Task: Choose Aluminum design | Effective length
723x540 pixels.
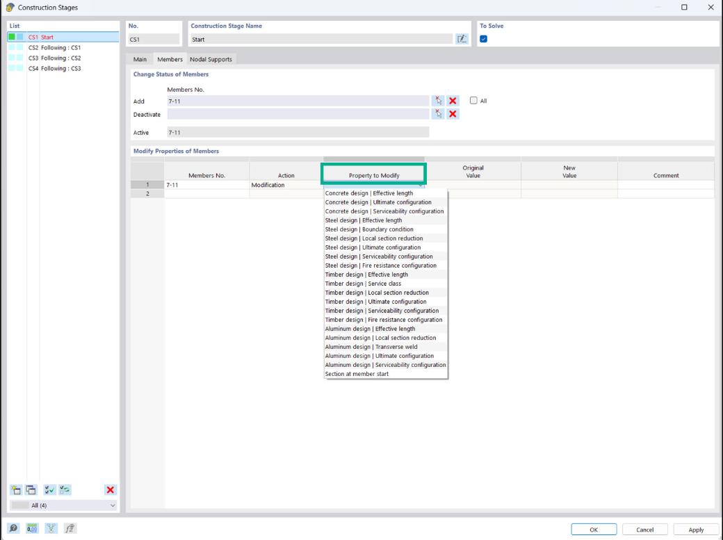Action: click(x=385, y=329)
